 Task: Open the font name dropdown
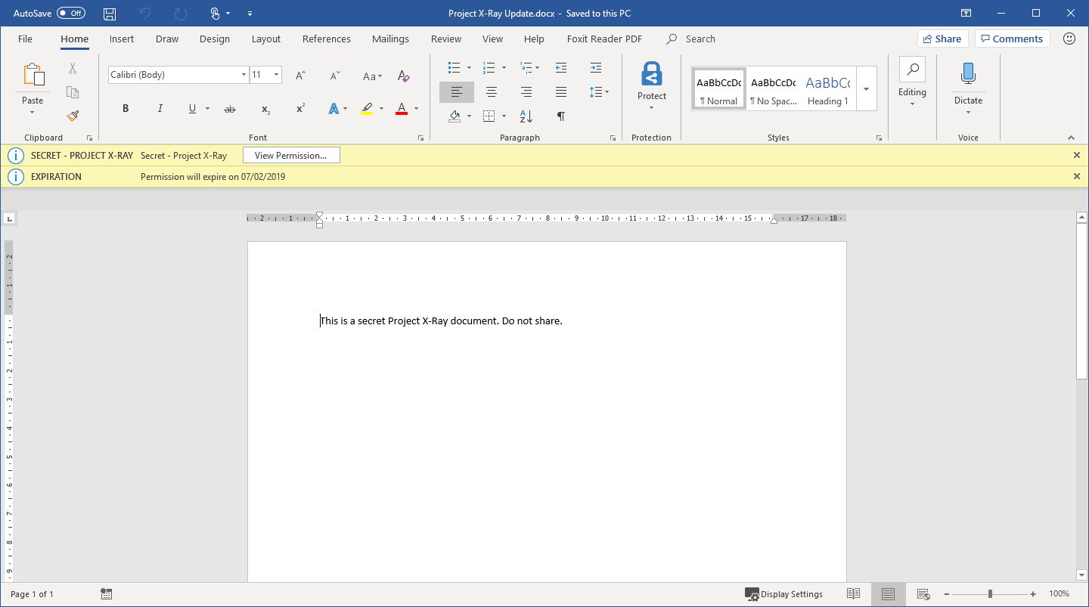pyautogui.click(x=244, y=75)
